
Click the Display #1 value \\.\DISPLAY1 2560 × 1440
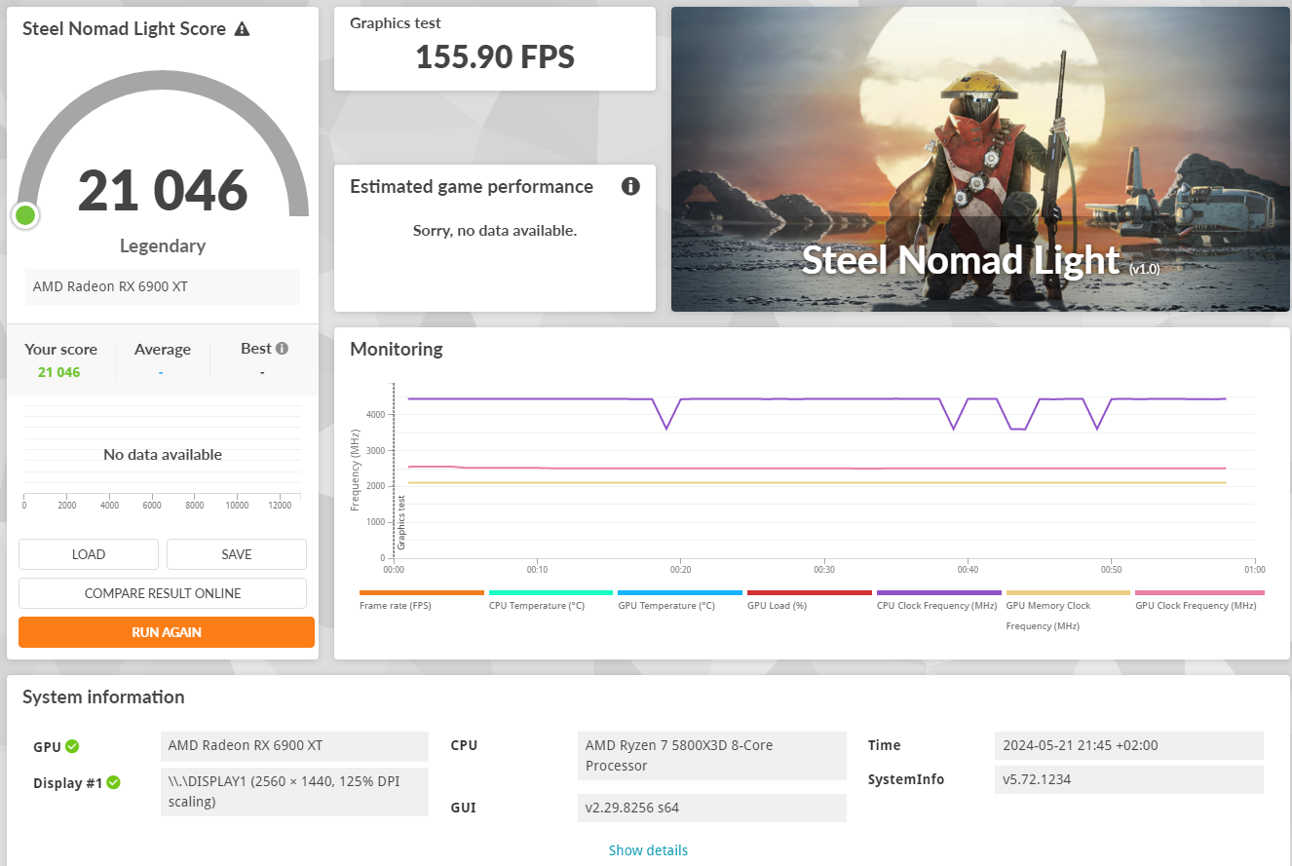tap(294, 791)
